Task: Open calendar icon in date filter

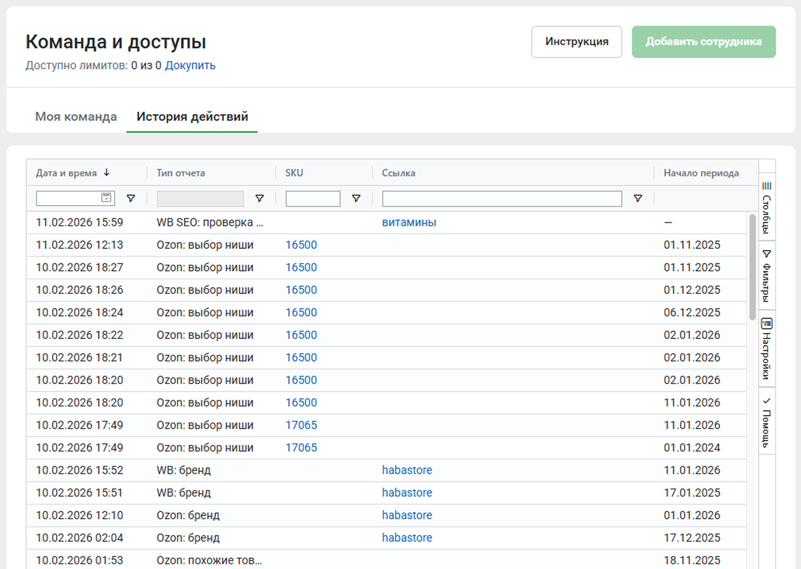Action: pos(106,198)
